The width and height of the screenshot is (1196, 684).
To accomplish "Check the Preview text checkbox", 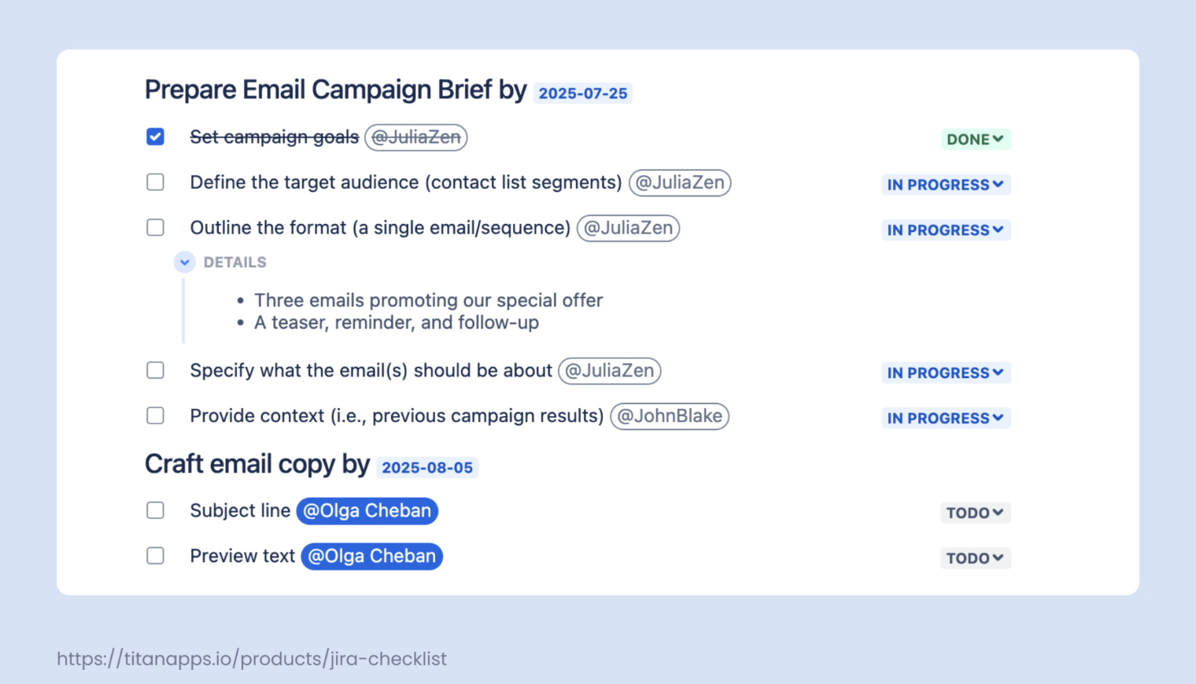I will [156, 557].
